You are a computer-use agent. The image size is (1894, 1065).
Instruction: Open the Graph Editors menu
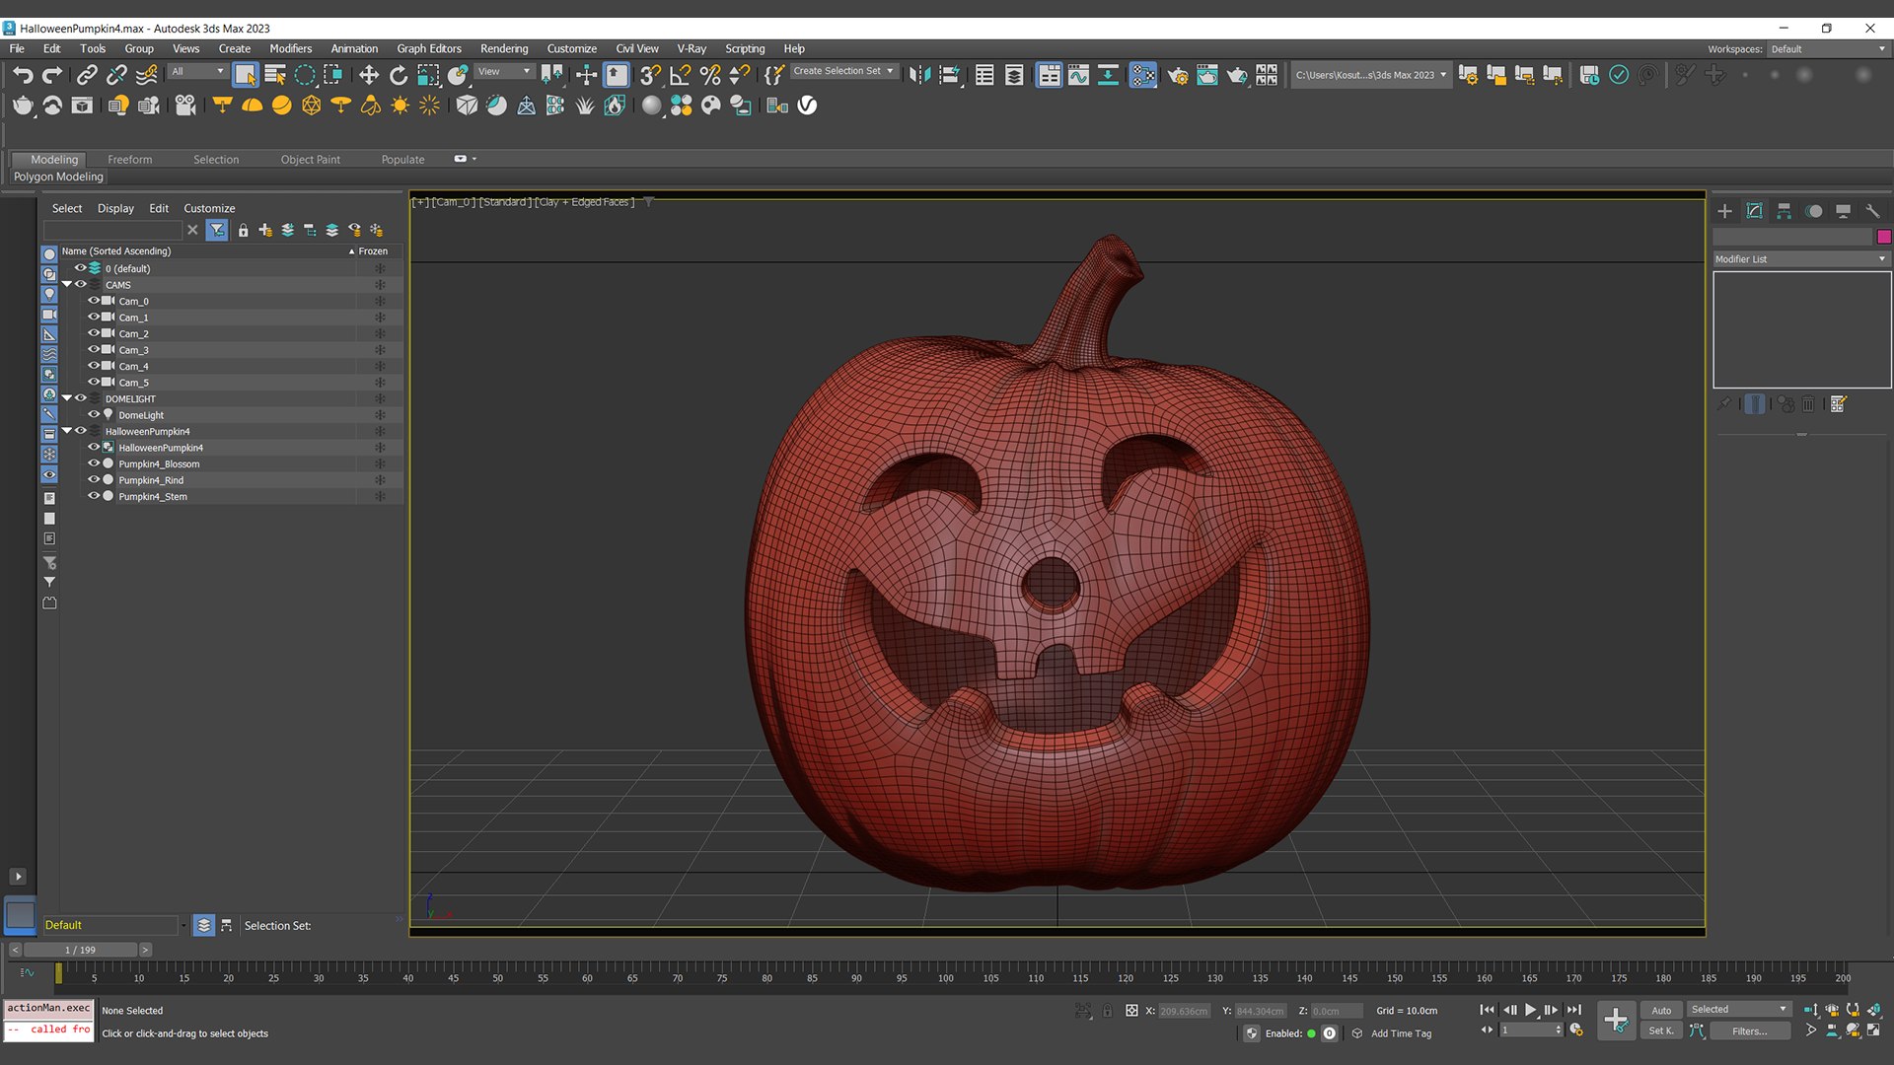point(429,48)
